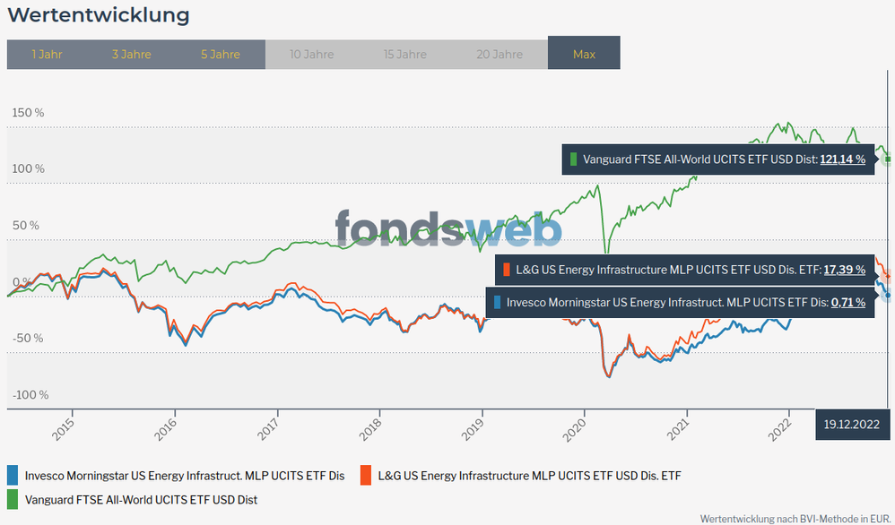The height and width of the screenshot is (525, 895).
Task: Toggle Vanguard FTSE All-World green legend swatch
Action: (13, 499)
